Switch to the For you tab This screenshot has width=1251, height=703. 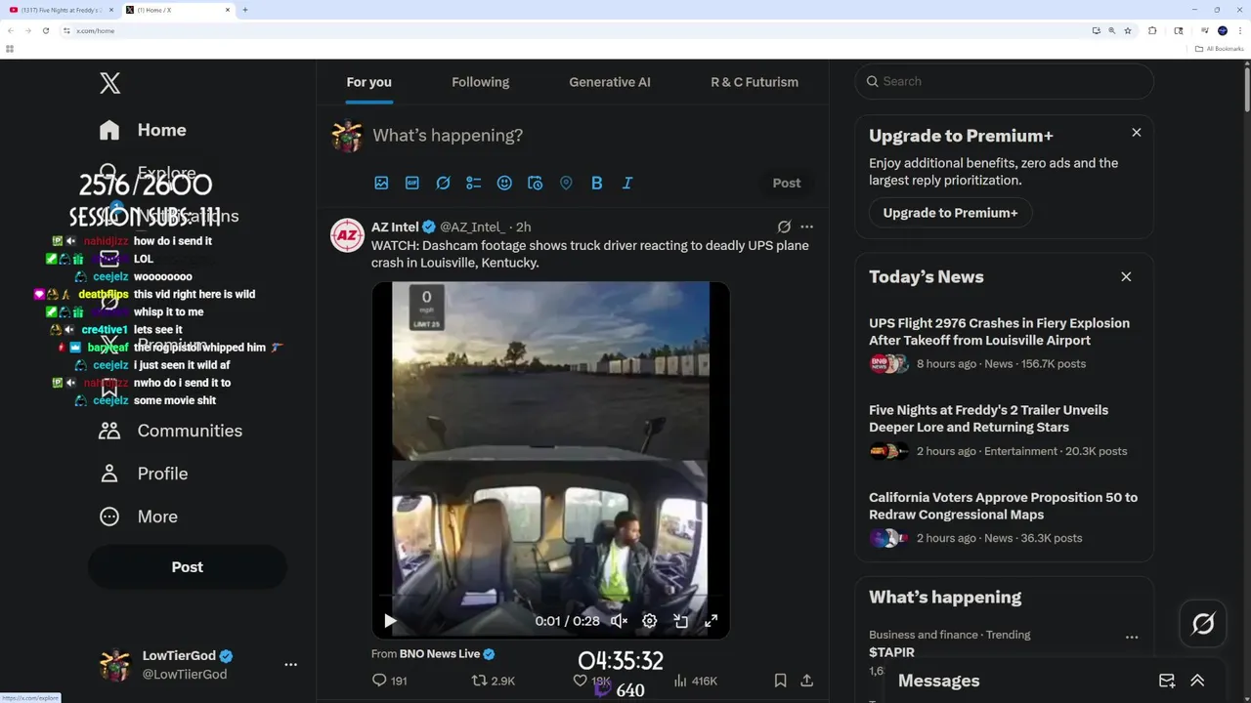click(x=368, y=82)
